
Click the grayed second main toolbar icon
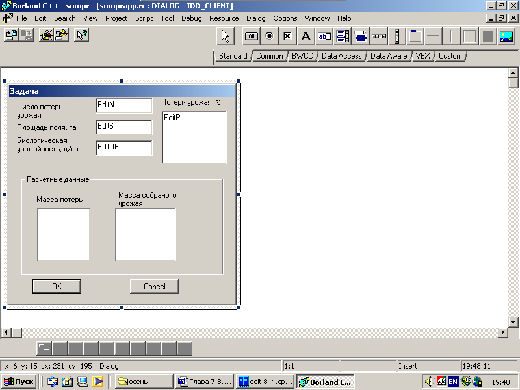click(27, 35)
